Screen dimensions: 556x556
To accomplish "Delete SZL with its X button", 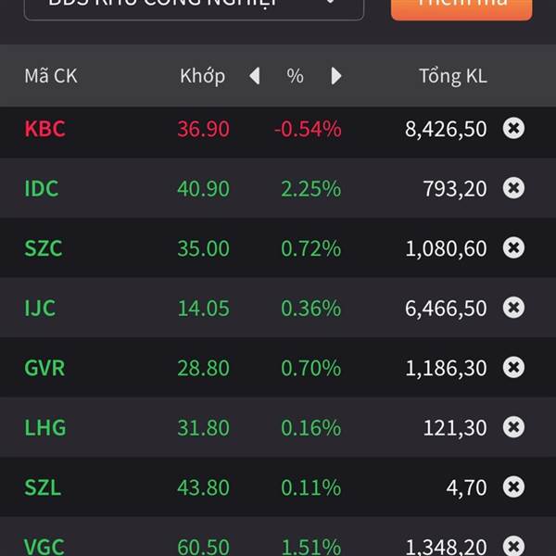I will 513,487.
